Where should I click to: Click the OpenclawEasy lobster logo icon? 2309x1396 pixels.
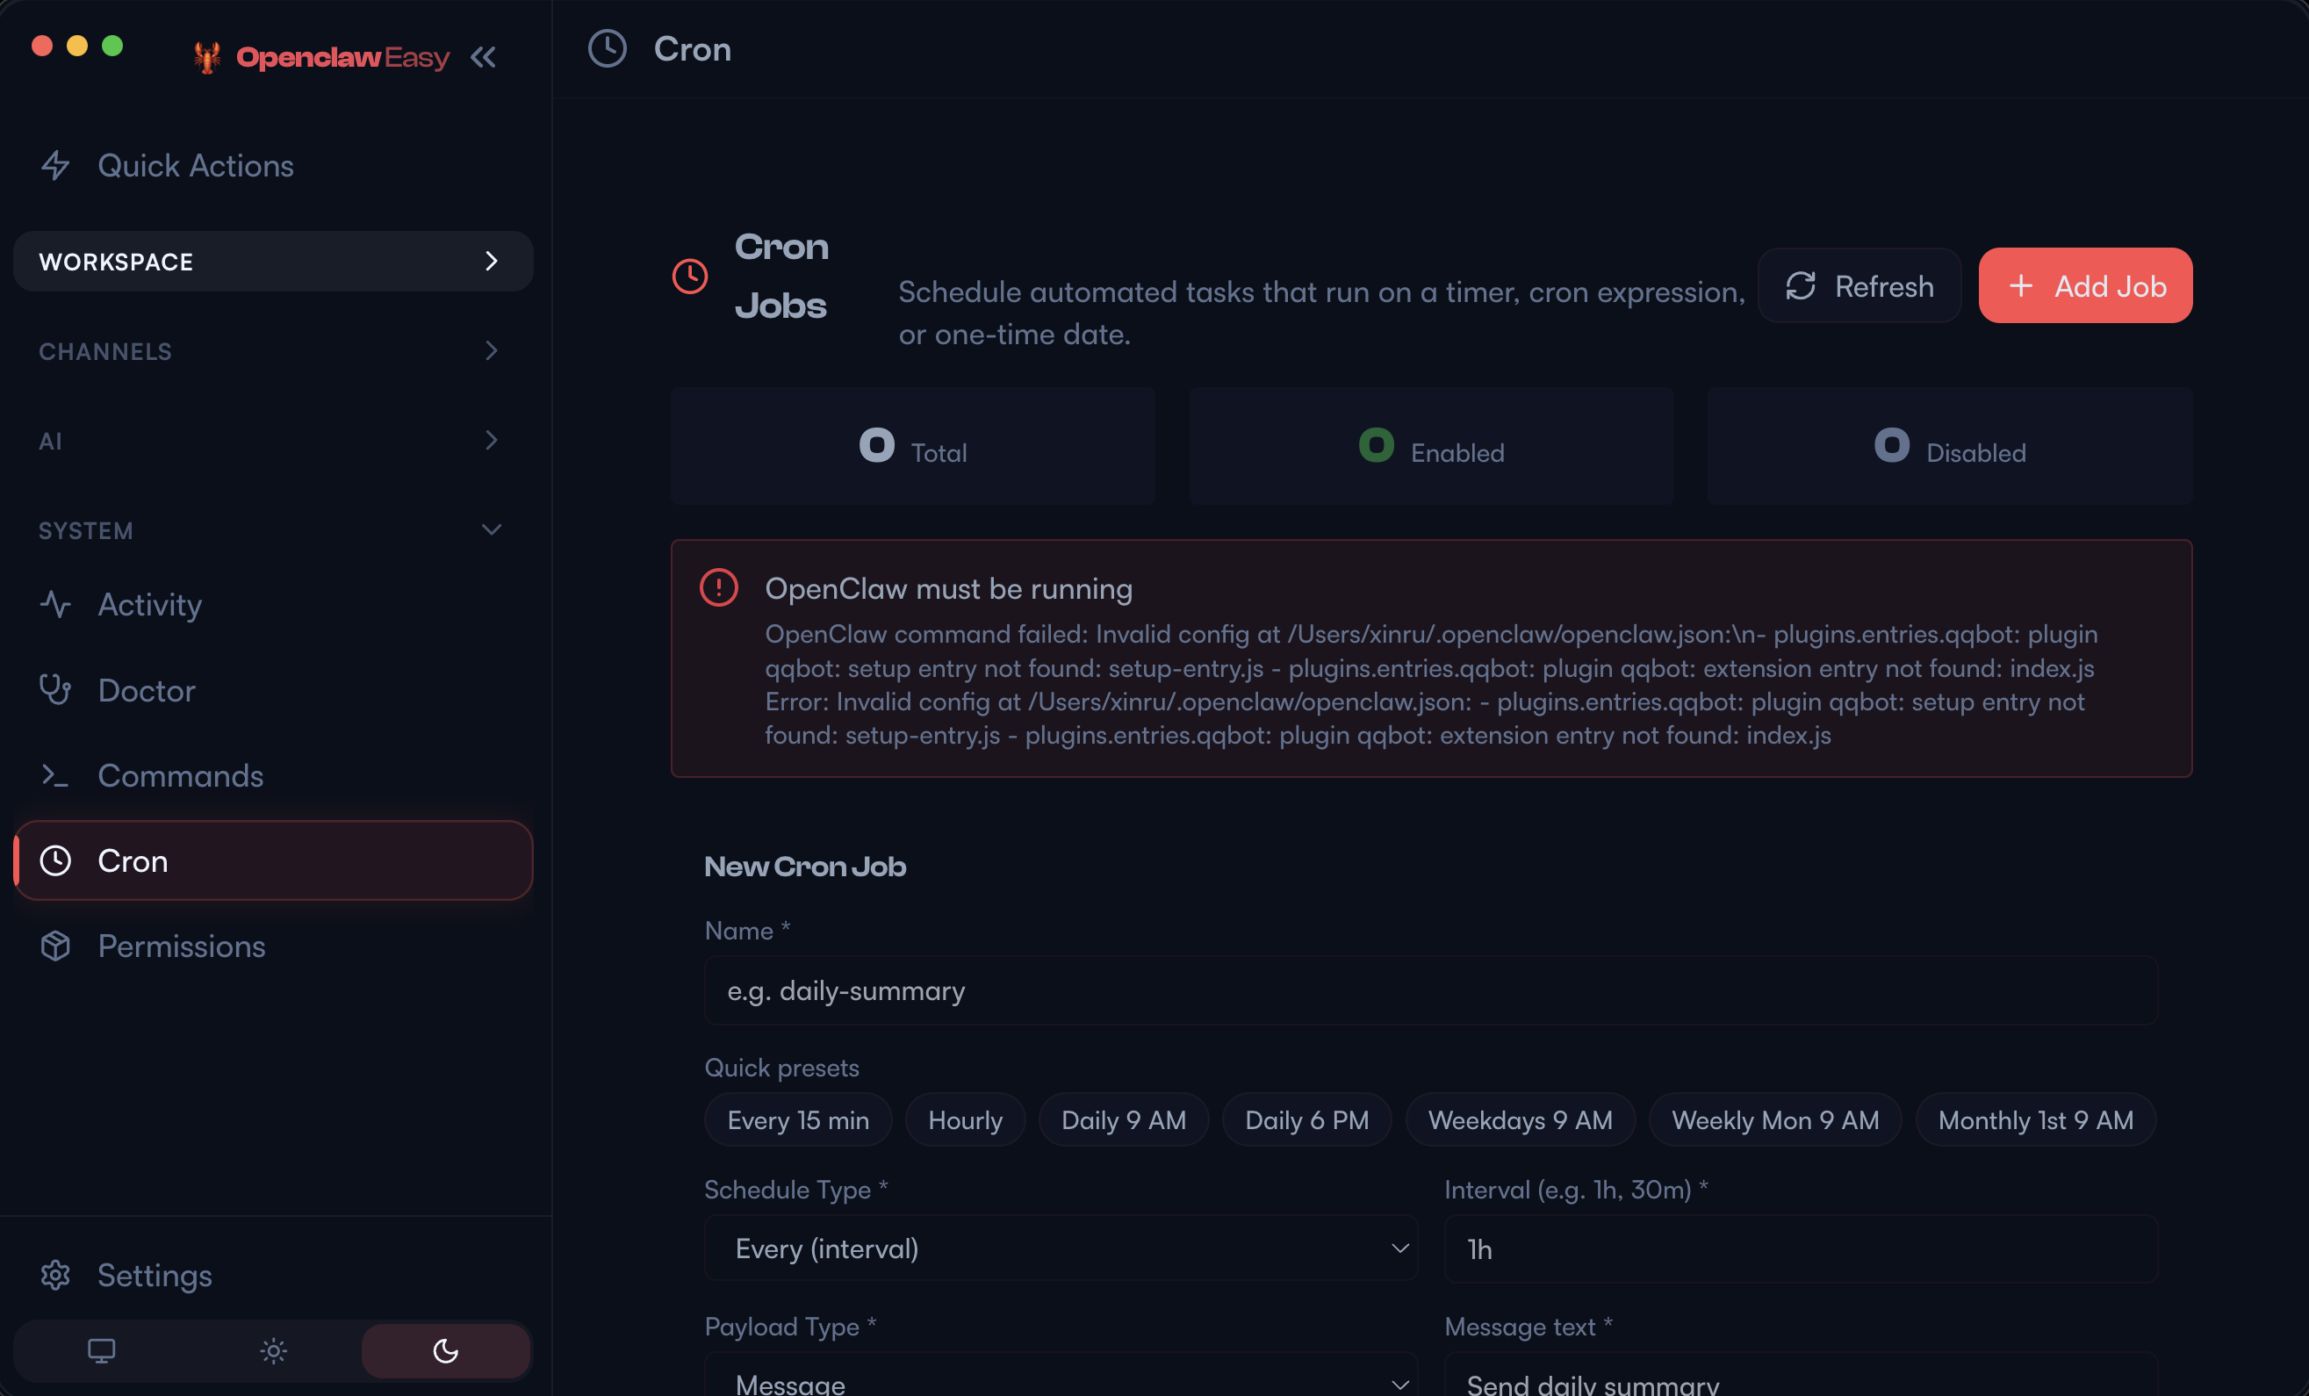pyautogui.click(x=207, y=57)
